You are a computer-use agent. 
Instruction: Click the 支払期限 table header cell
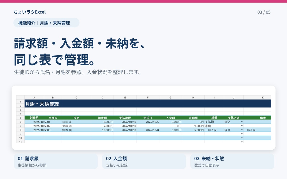pyautogui.click(x=125, y=118)
